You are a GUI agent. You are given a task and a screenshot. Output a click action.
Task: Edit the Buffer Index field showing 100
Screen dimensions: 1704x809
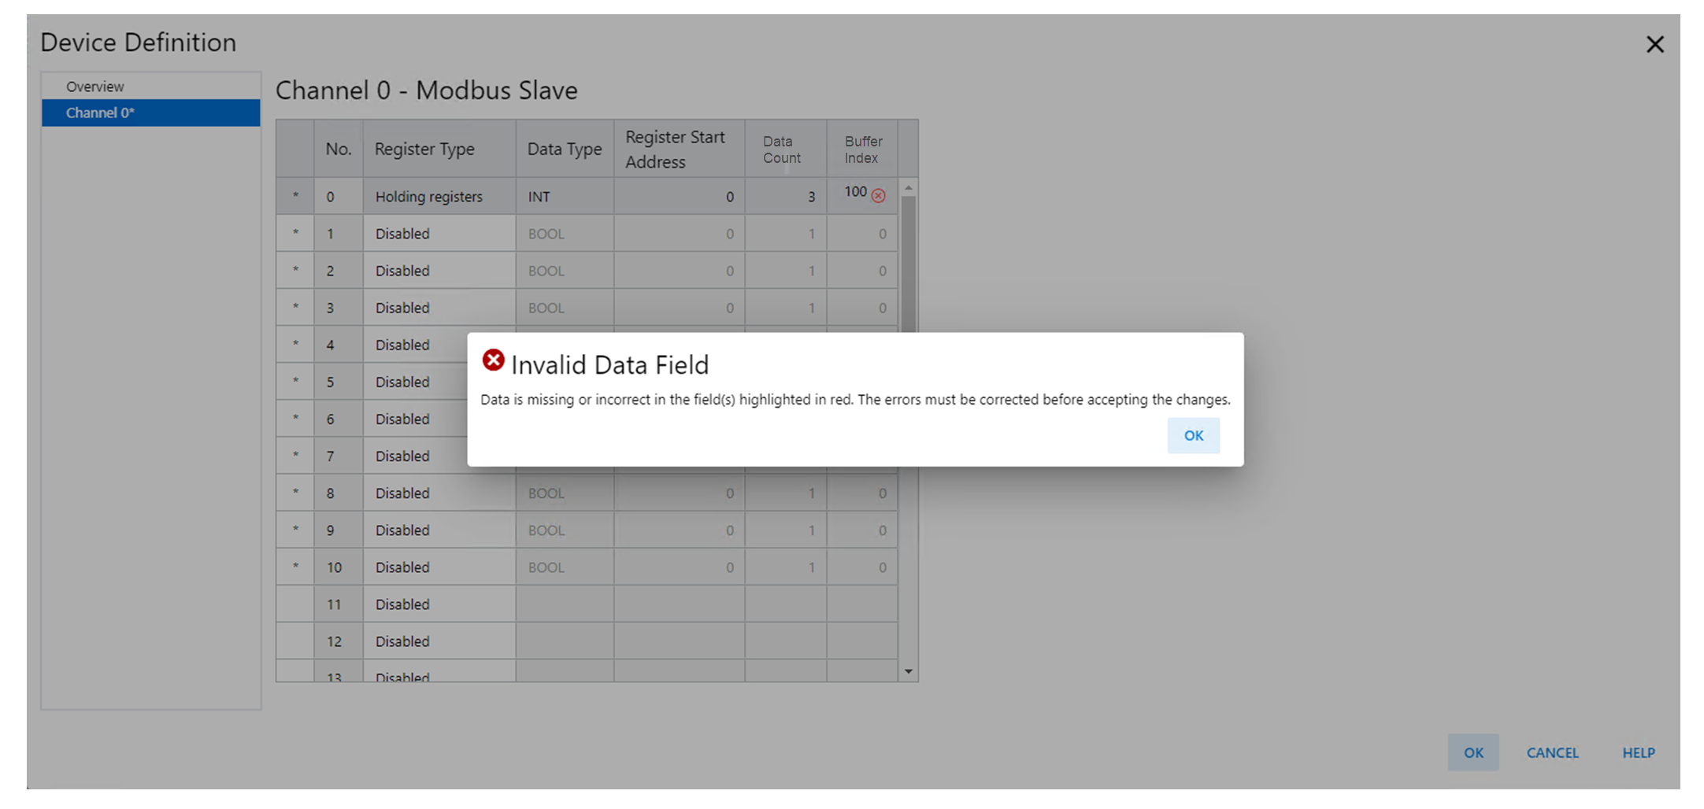(x=854, y=193)
